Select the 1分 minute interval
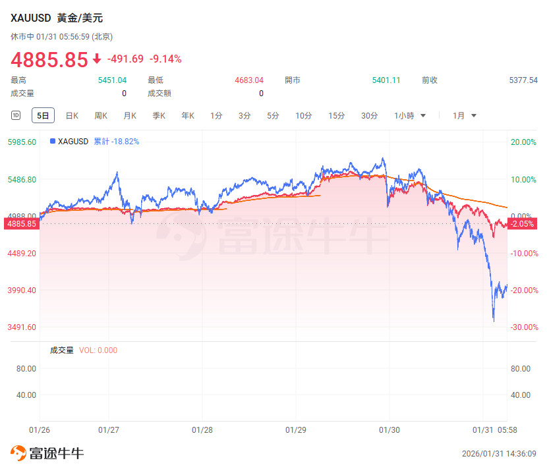Viewport: 547px width, 471px height. (x=216, y=115)
